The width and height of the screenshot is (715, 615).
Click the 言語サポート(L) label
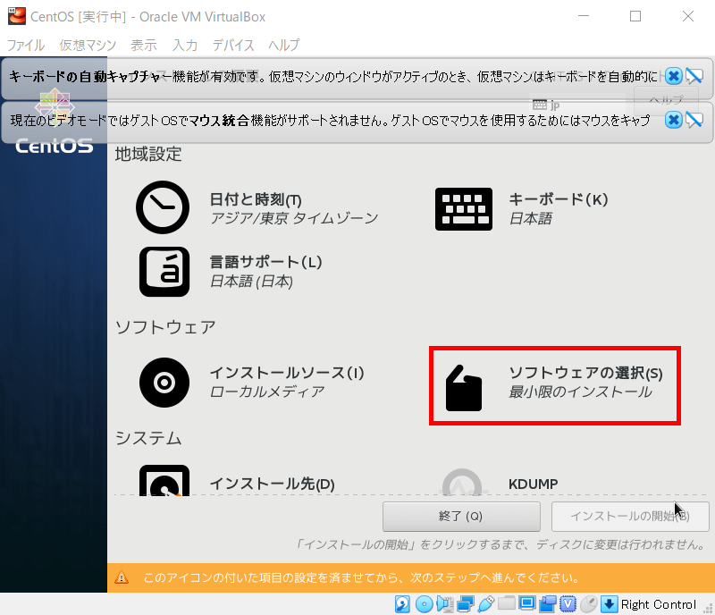click(x=265, y=262)
